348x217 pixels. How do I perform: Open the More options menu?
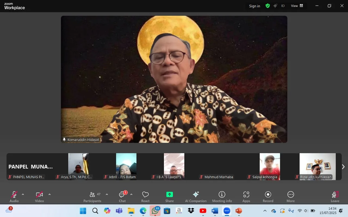point(290,197)
